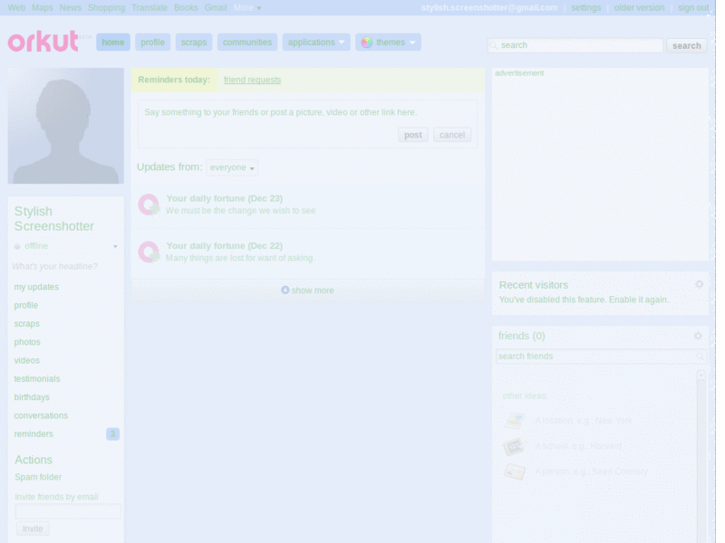The width and height of the screenshot is (725, 543).
Task: Open friends panel gear settings
Action: click(x=698, y=336)
